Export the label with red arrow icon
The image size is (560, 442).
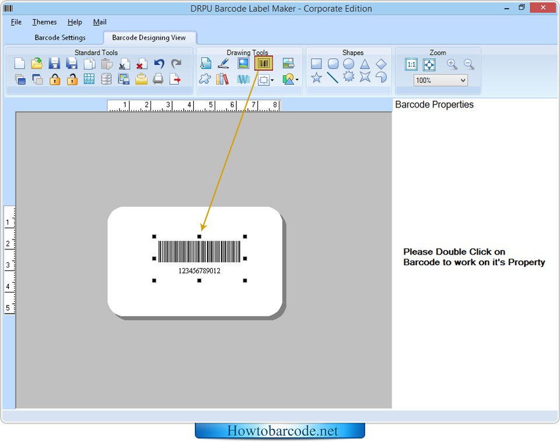175,79
